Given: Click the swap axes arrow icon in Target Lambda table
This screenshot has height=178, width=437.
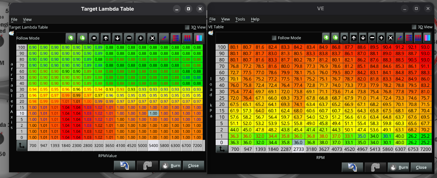Looking at the screenshot, I should pyautogui.click(x=22, y=146).
